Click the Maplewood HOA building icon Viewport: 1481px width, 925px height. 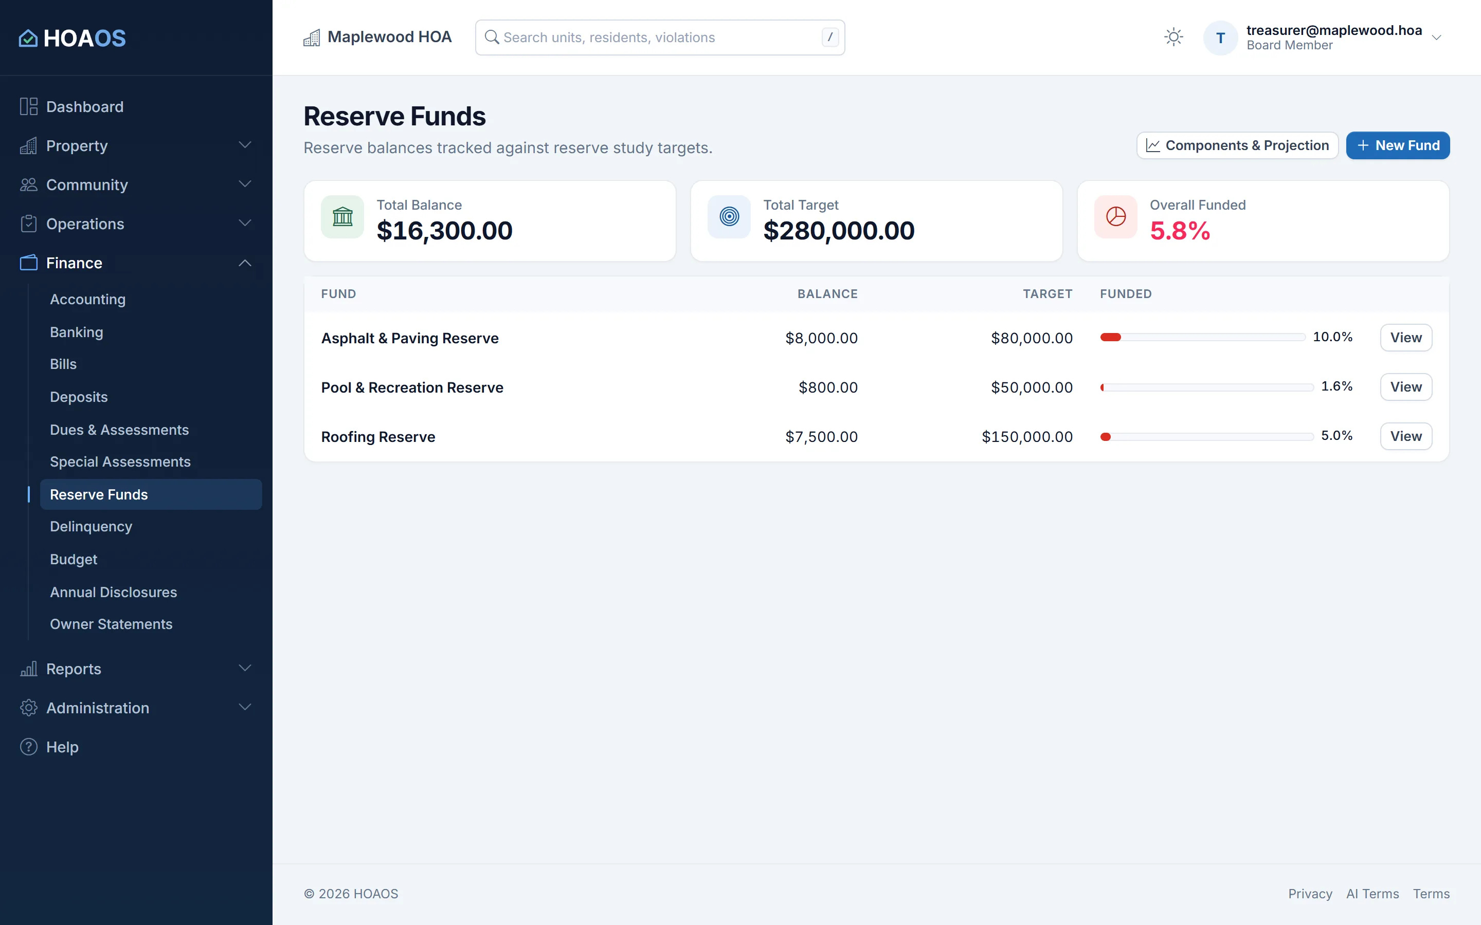coord(312,38)
